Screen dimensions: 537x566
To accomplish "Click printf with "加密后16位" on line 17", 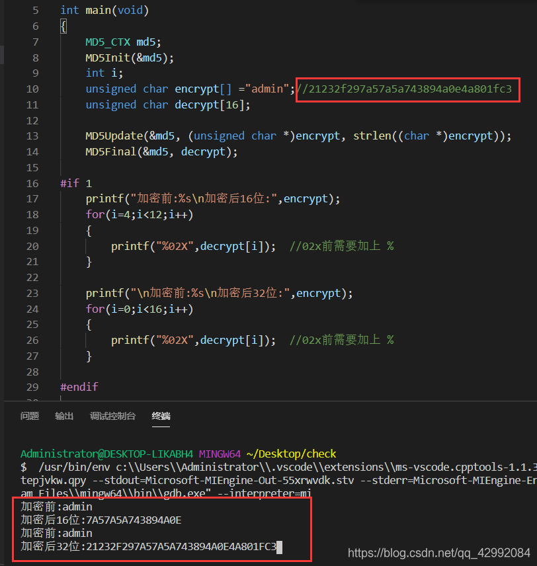I will (x=213, y=198).
